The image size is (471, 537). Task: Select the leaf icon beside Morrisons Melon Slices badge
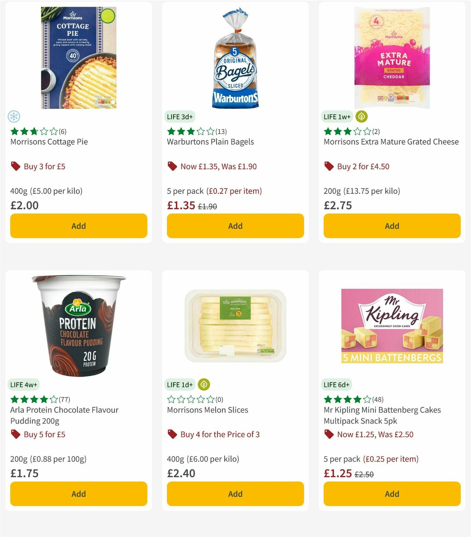click(x=204, y=384)
